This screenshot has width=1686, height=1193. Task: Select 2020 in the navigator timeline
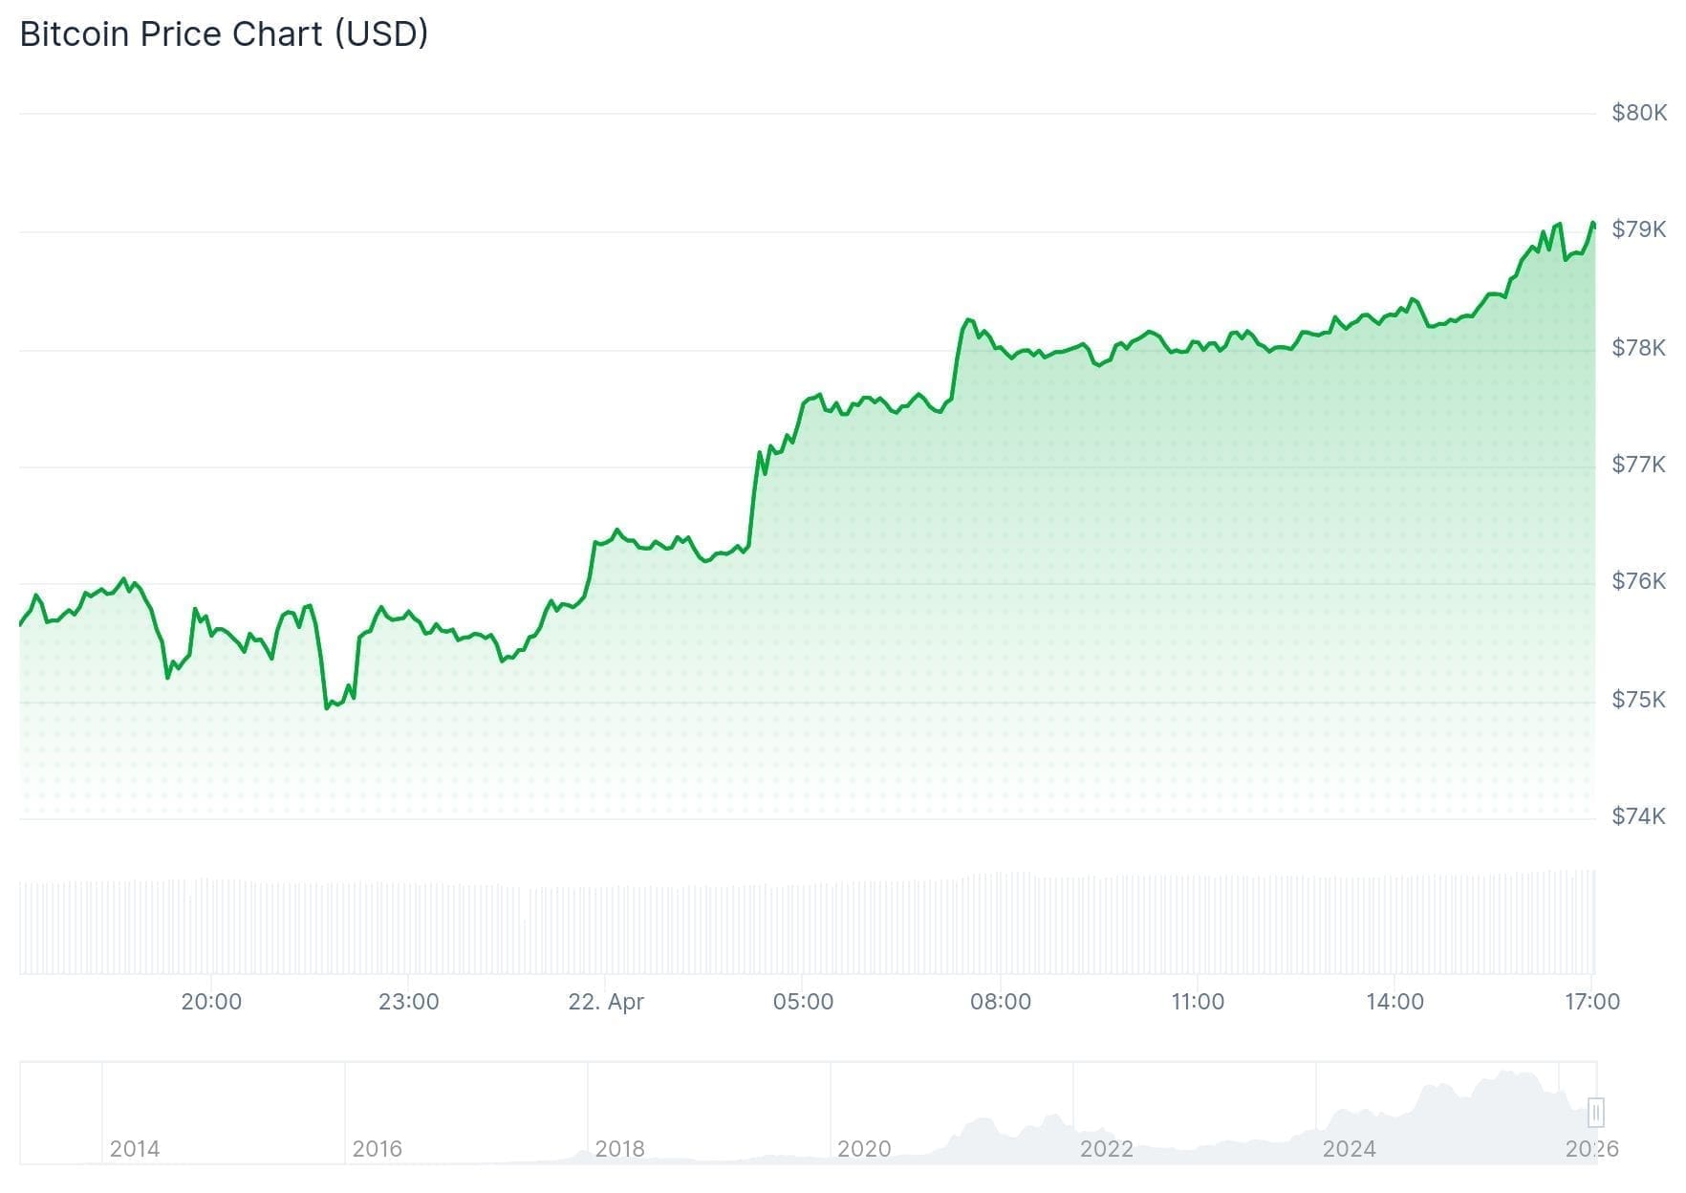click(x=864, y=1149)
